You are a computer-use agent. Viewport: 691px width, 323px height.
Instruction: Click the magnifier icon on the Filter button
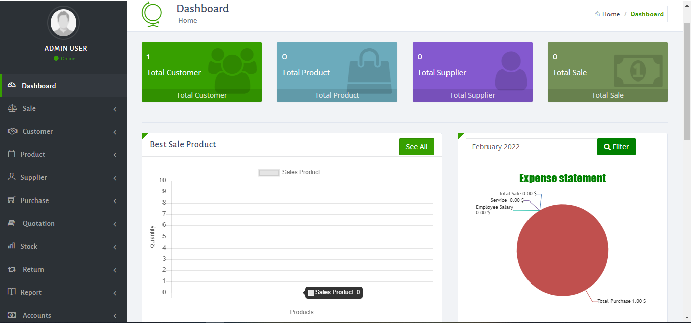coord(607,147)
